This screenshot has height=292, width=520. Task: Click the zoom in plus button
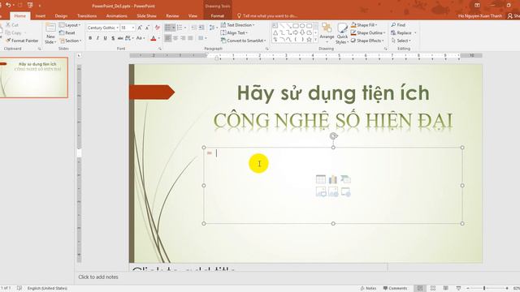point(507,289)
